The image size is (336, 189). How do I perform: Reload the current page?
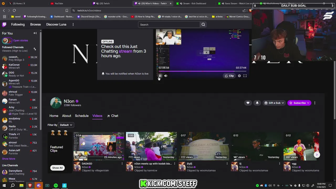(x=14, y=10)
